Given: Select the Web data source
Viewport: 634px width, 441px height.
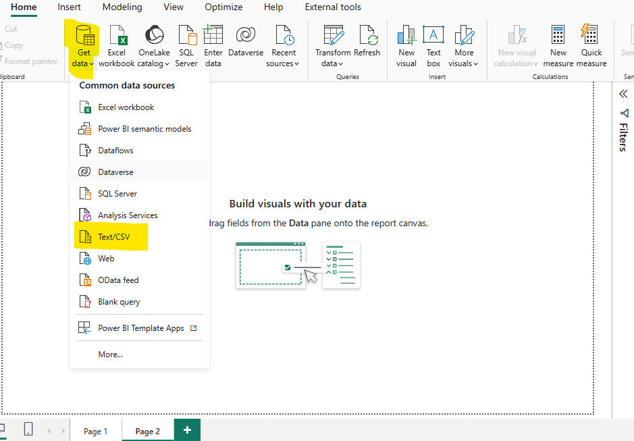Looking at the screenshot, I should tap(140, 259).
